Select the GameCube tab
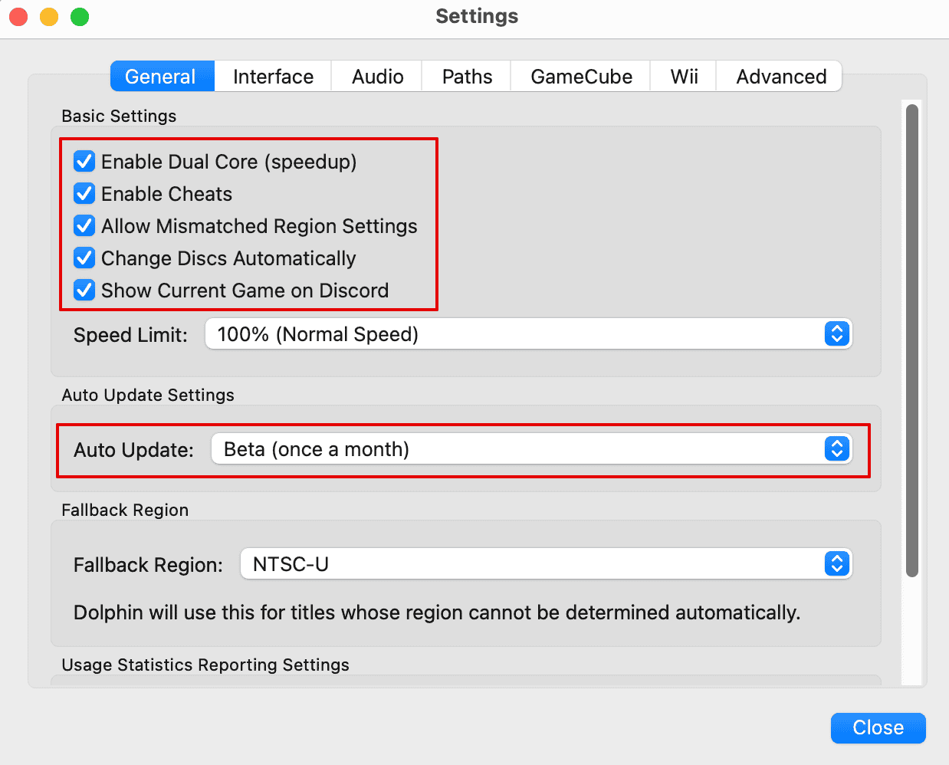This screenshot has width=949, height=765. coord(581,77)
